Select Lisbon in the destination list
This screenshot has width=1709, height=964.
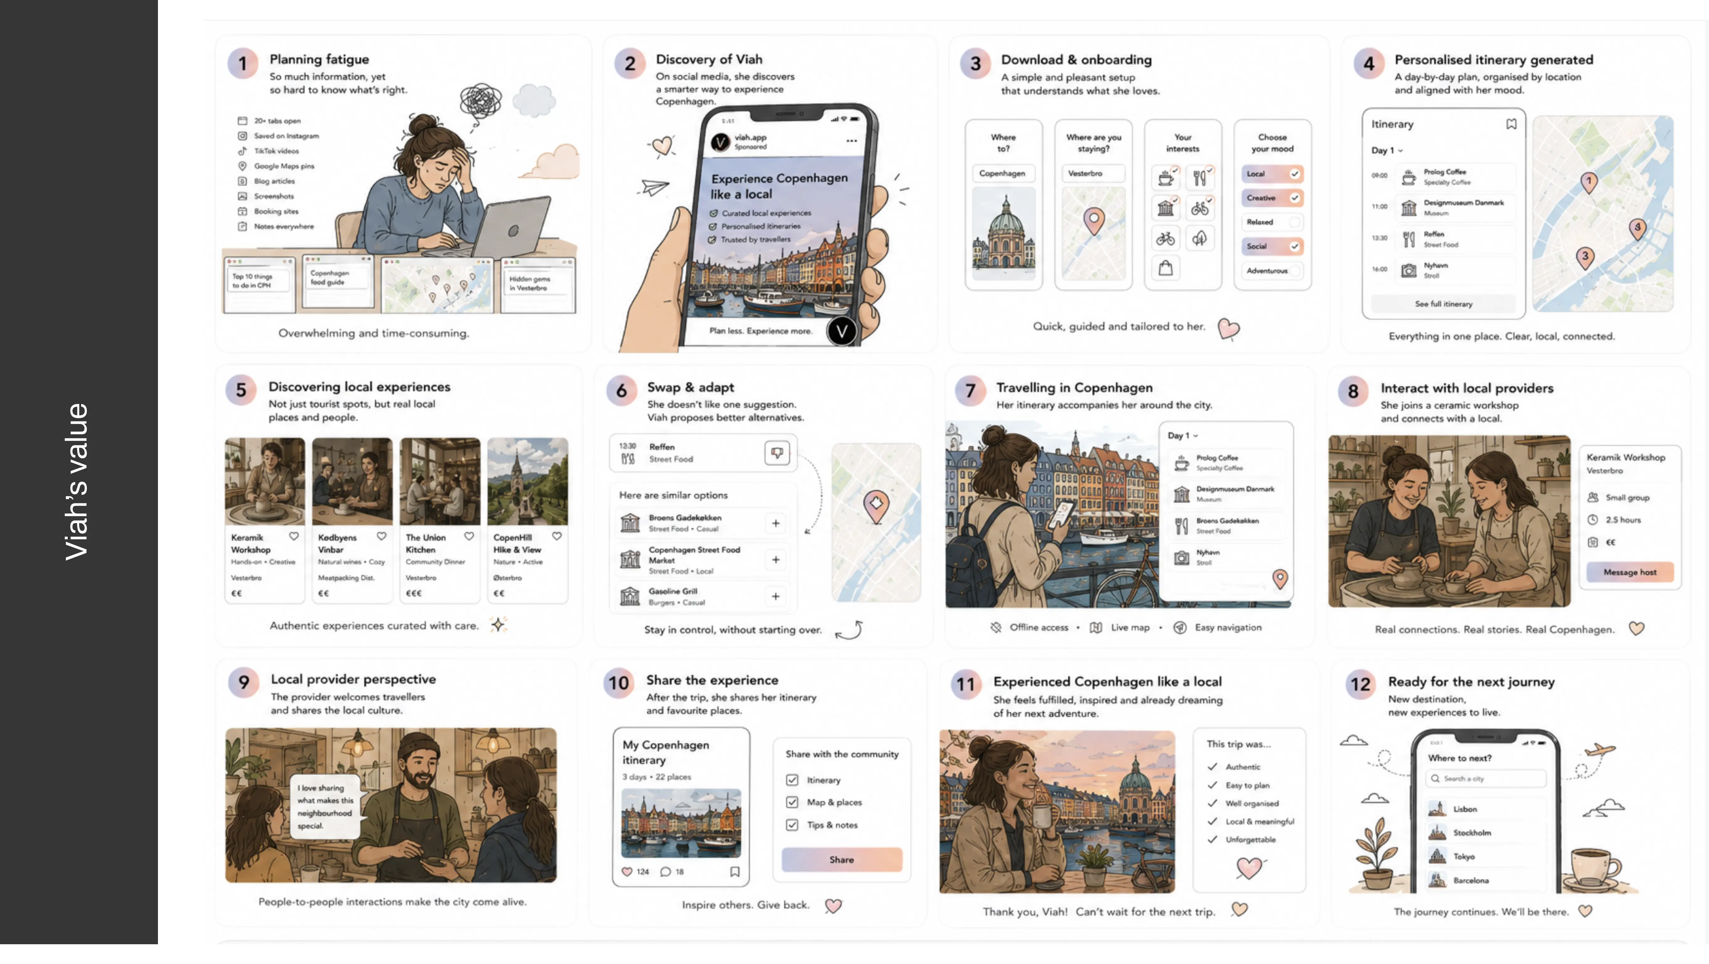tap(1486, 809)
